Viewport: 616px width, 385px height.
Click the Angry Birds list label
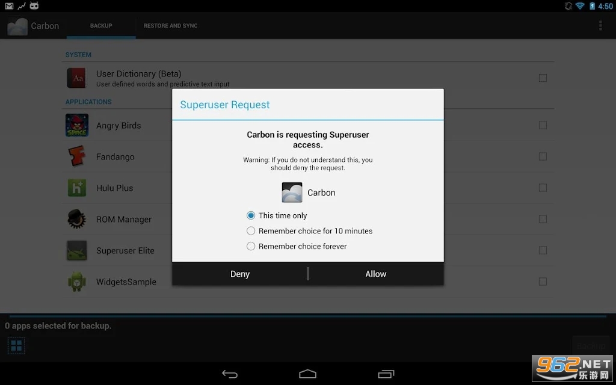(x=119, y=125)
